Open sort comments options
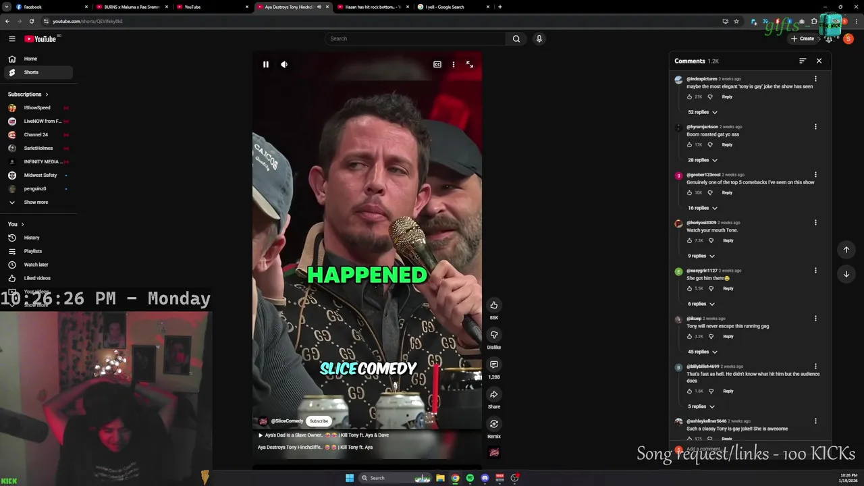The image size is (864, 486). [803, 61]
